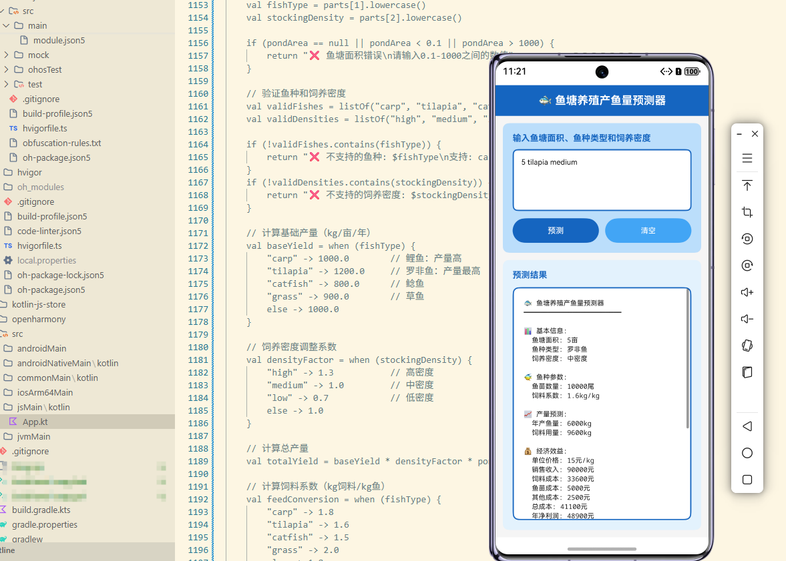Click the emulator pin-to-top arrow icon

point(747,185)
